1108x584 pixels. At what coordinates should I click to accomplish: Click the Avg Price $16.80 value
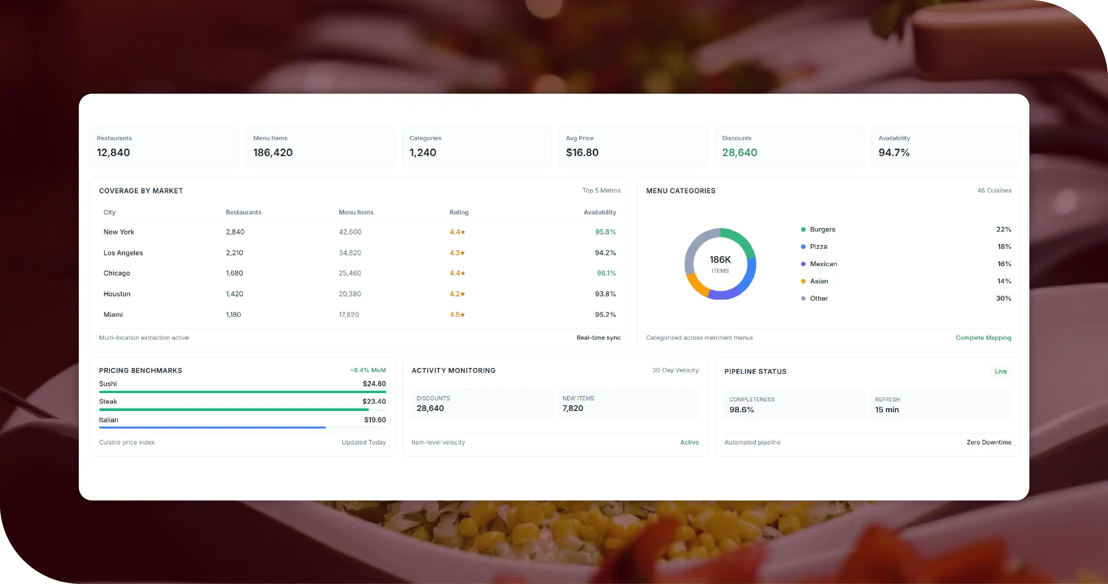[x=582, y=152]
